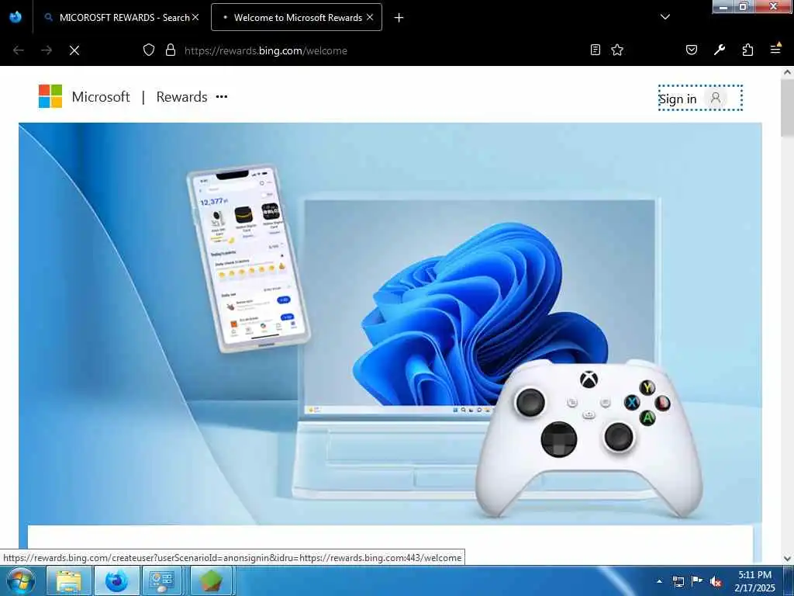
Task: Bookmark this page with the star icon
Action: pos(617,50)
